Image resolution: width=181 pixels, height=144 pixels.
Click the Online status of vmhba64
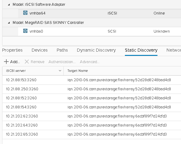[159, 13]
